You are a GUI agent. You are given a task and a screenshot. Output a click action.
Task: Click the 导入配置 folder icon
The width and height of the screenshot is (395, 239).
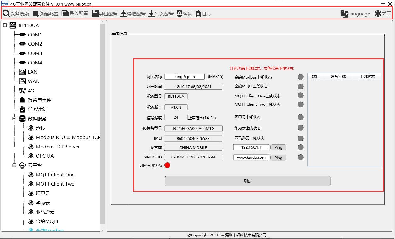click(65, 14)
